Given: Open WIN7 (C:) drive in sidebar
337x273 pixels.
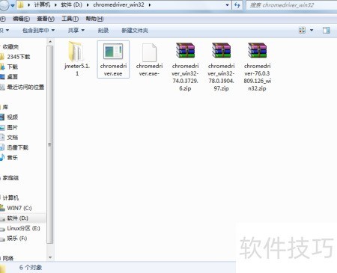Looking at the screenshot, I should pyautogui.click(x=19, y=208).
